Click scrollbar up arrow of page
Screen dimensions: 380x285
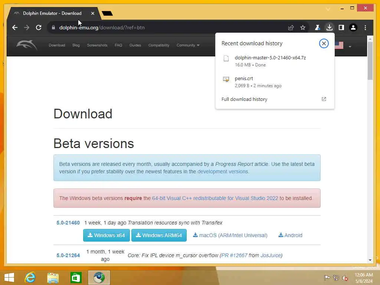point(370,39)
